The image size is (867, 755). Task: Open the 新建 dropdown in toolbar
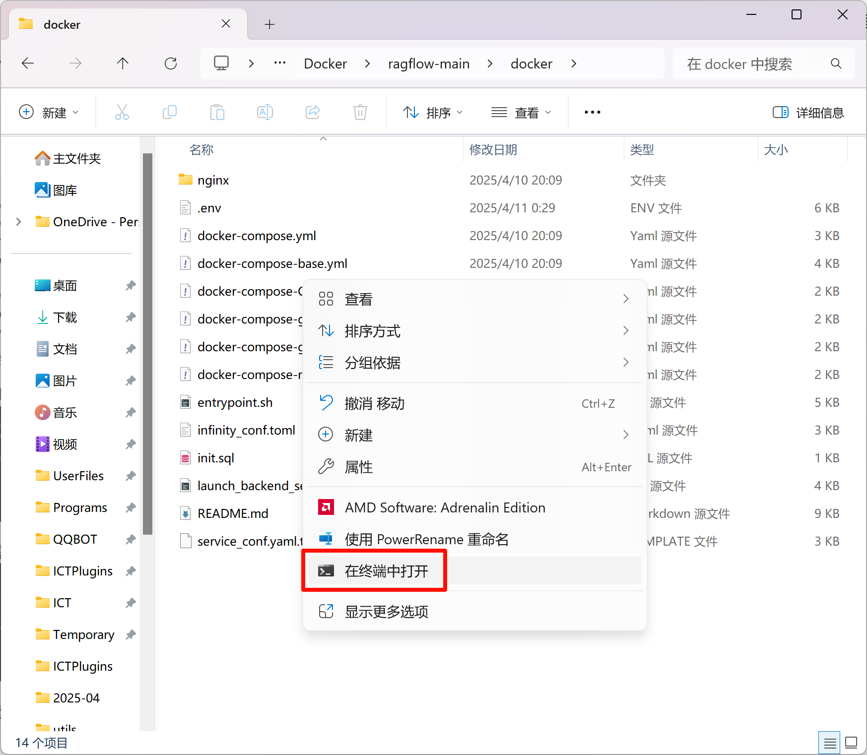pyautogui.click(x=49, y=113)
